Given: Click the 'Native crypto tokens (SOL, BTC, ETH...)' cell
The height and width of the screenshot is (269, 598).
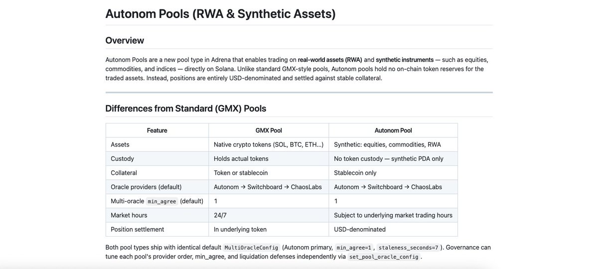Looking at the screenshot, I should pos(269,144).
